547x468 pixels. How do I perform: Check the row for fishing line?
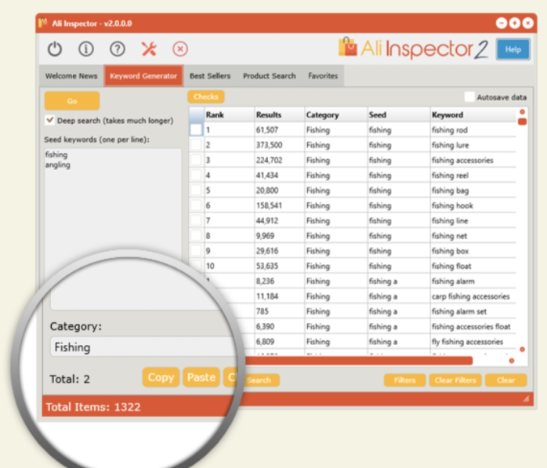196,220
